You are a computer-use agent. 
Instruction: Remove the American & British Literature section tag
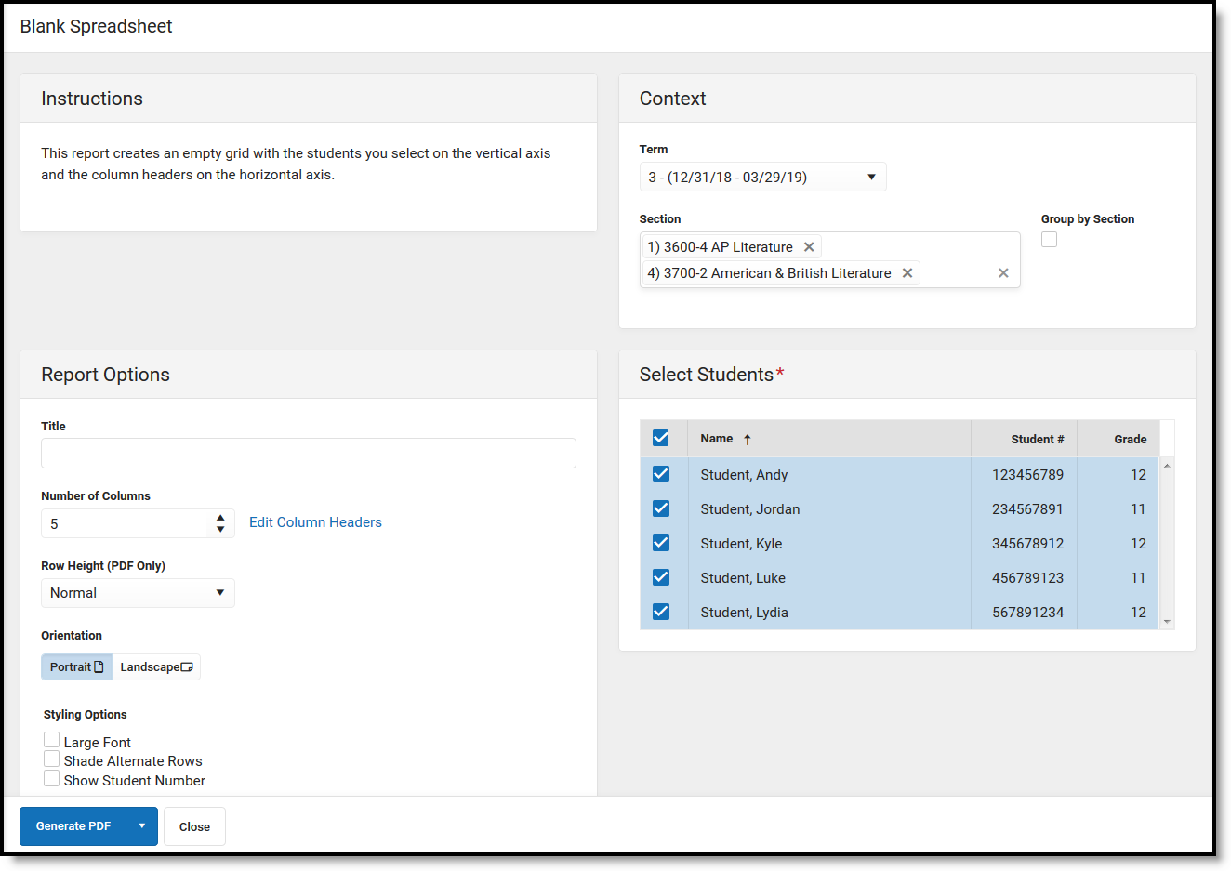tap(907, 273)
